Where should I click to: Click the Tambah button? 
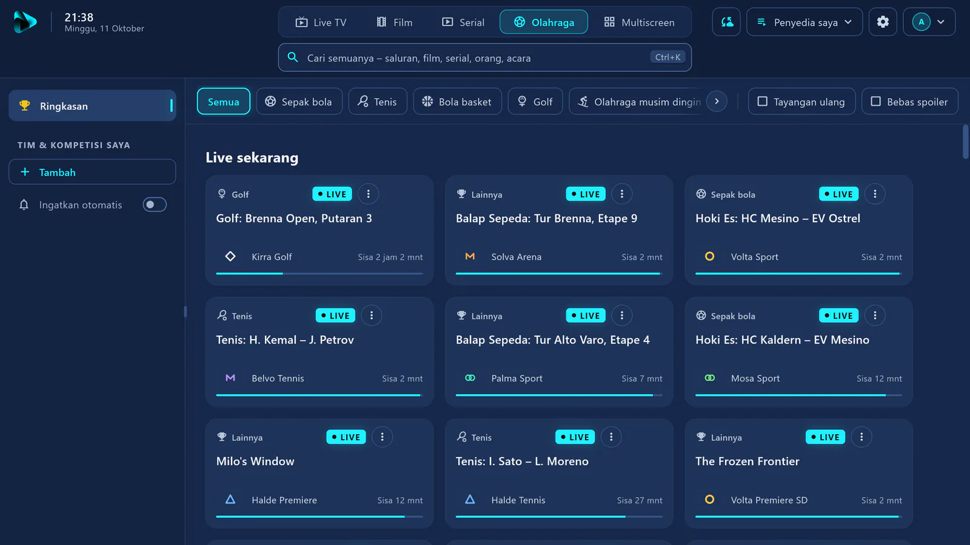point(92,172)
